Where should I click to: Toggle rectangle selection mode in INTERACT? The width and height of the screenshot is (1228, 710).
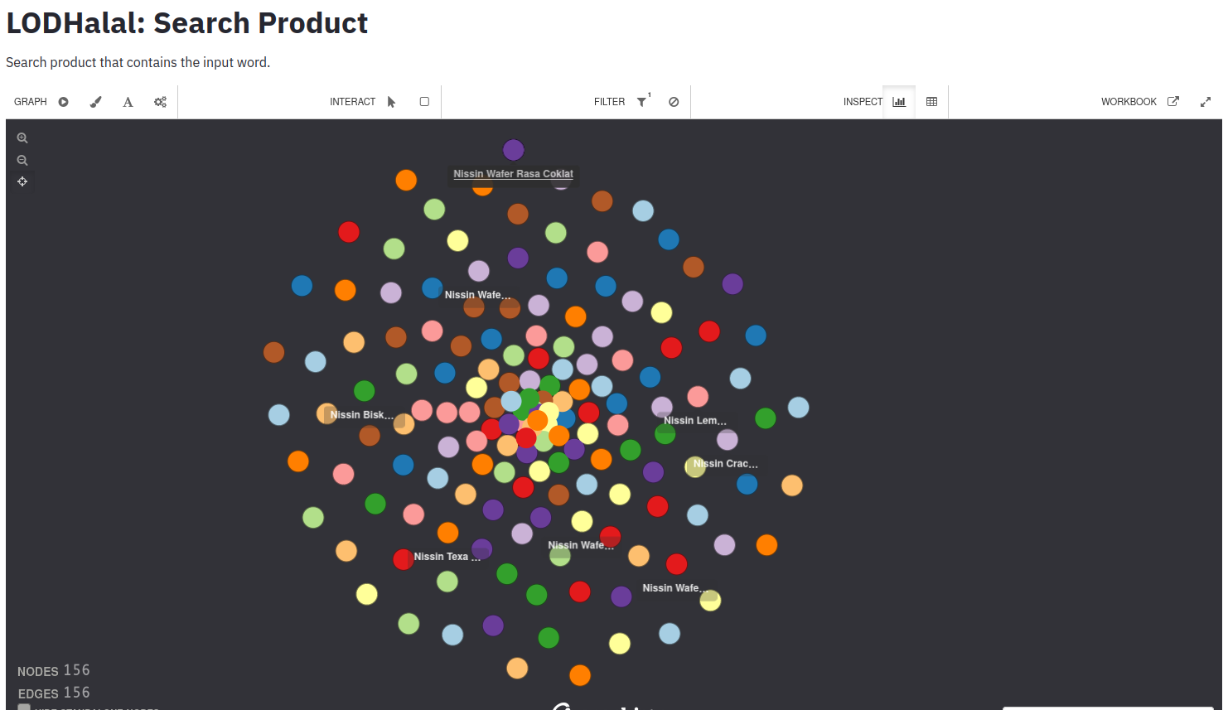tap(423, 101)
